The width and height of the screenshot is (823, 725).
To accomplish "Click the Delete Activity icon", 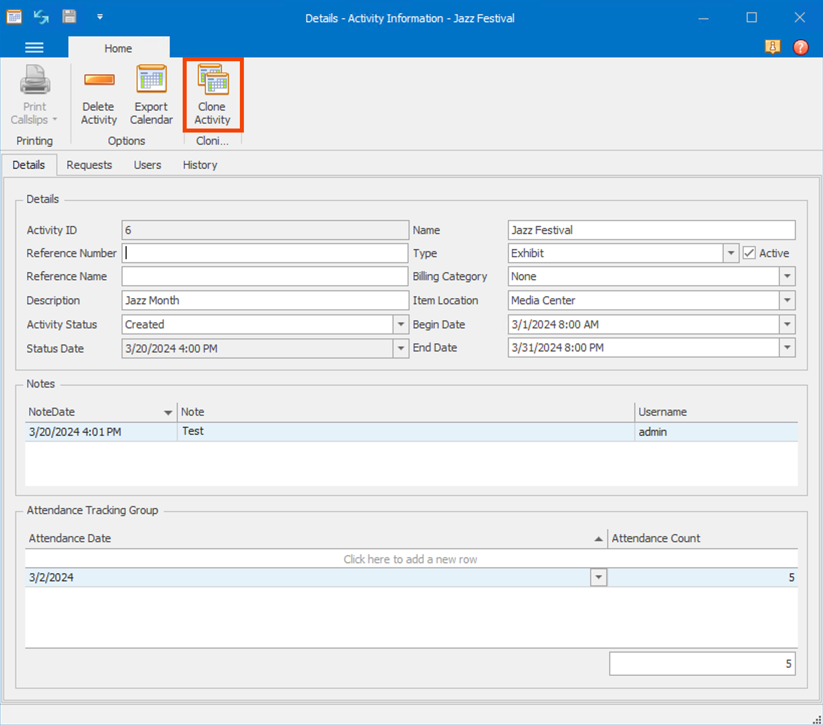I will pyautogui.click(x=99, y=80).
